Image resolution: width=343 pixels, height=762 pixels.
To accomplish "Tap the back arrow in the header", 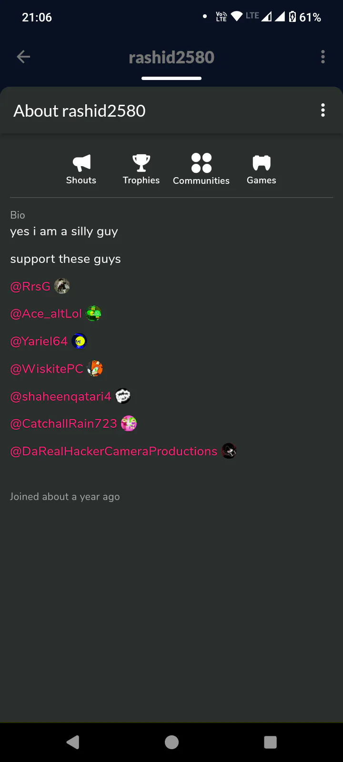I will coord(23,57).
